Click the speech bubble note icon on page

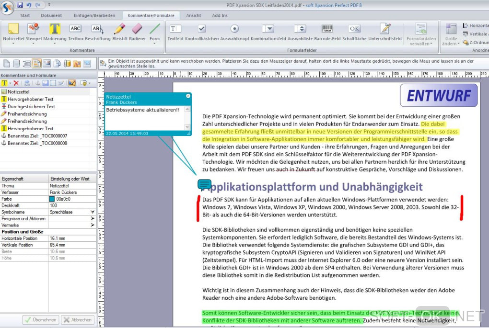click(205, 184)
